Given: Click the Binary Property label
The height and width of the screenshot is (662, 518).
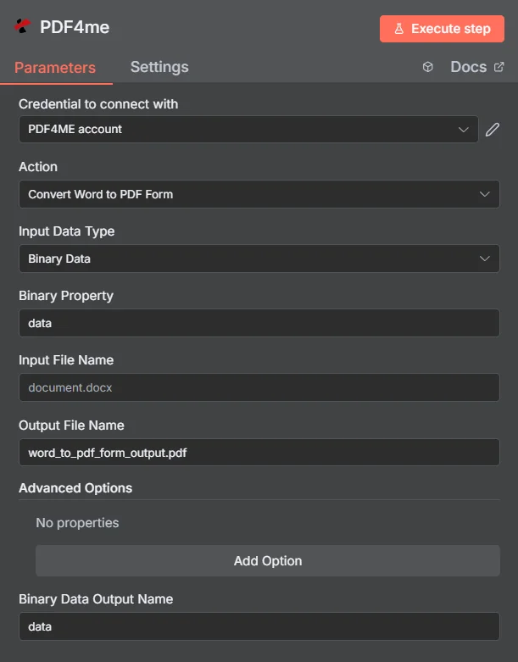Looking at the screenshot, I should click(66, 296).
